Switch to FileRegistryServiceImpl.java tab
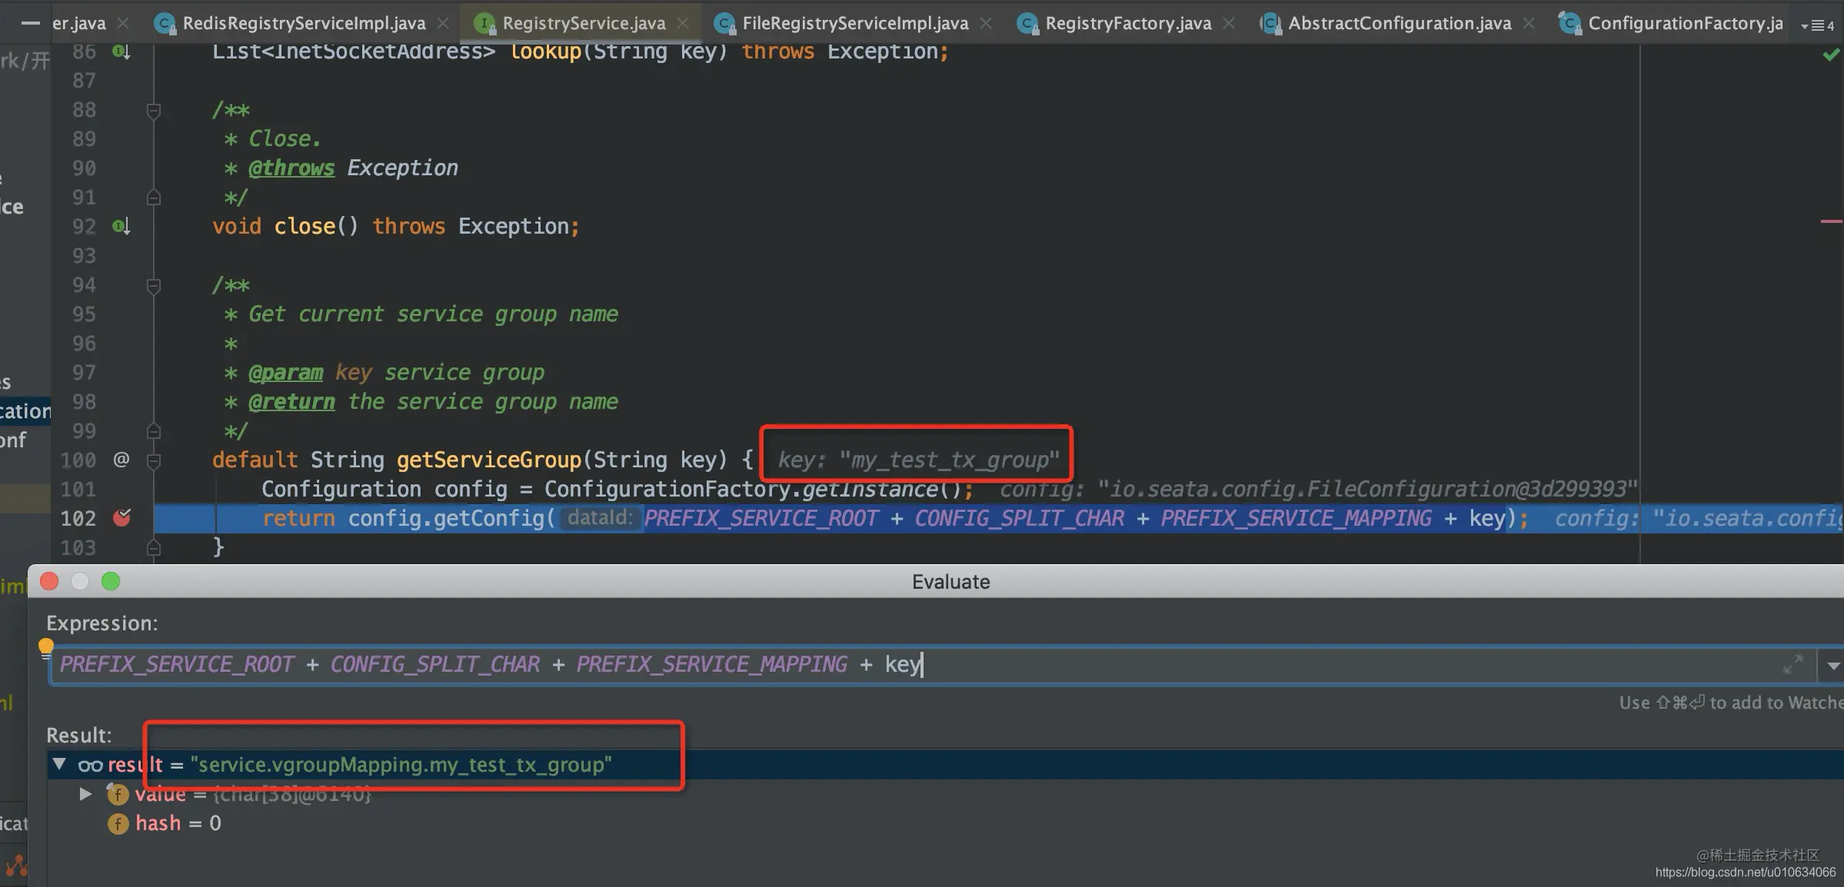This screenshot has width=1844, height=887. pyautogui.click(x=854, y=24)
